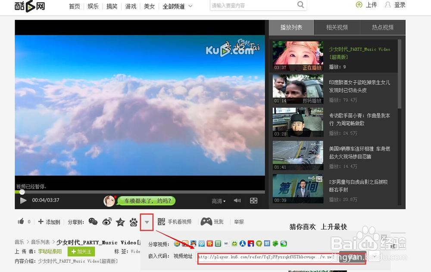Image resolution: width=431 pixels, height=272 pixels.
Task: Give the video a thumbs up
Action: coord(21,221)
